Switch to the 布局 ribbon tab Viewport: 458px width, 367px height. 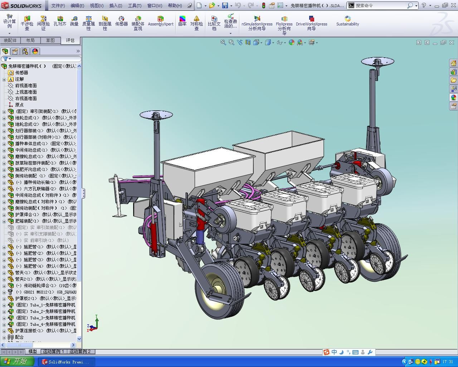click(30, 40)
